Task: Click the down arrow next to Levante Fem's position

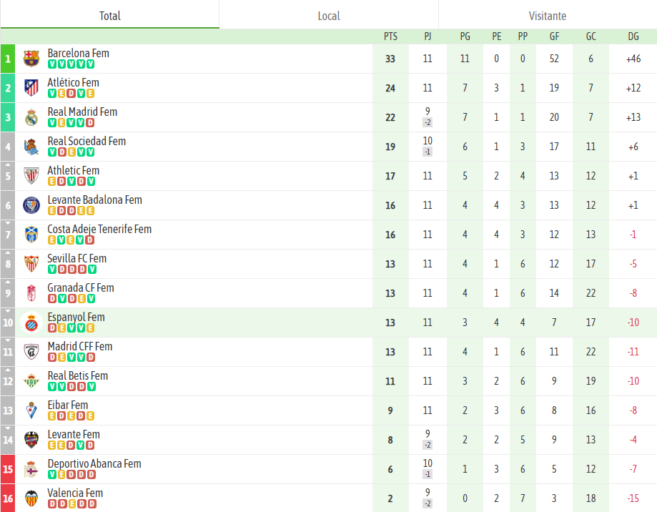Action: (7, 427)
